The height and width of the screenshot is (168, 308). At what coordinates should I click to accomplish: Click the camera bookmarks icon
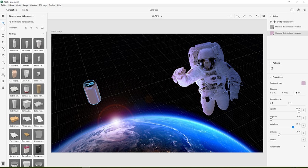[244, 16]
